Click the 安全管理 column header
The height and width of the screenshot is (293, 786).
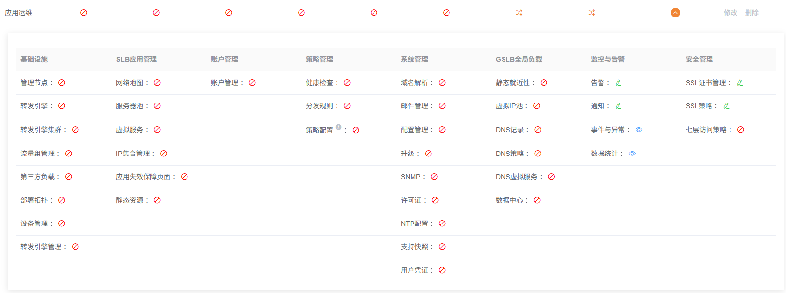(699, 59)
